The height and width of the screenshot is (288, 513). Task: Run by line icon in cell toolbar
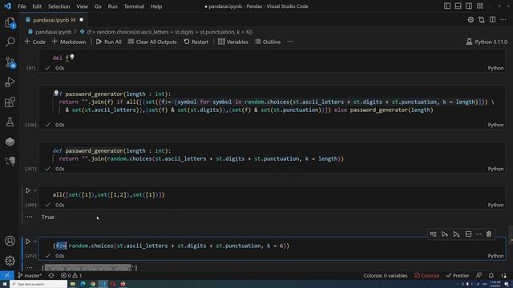433,234
